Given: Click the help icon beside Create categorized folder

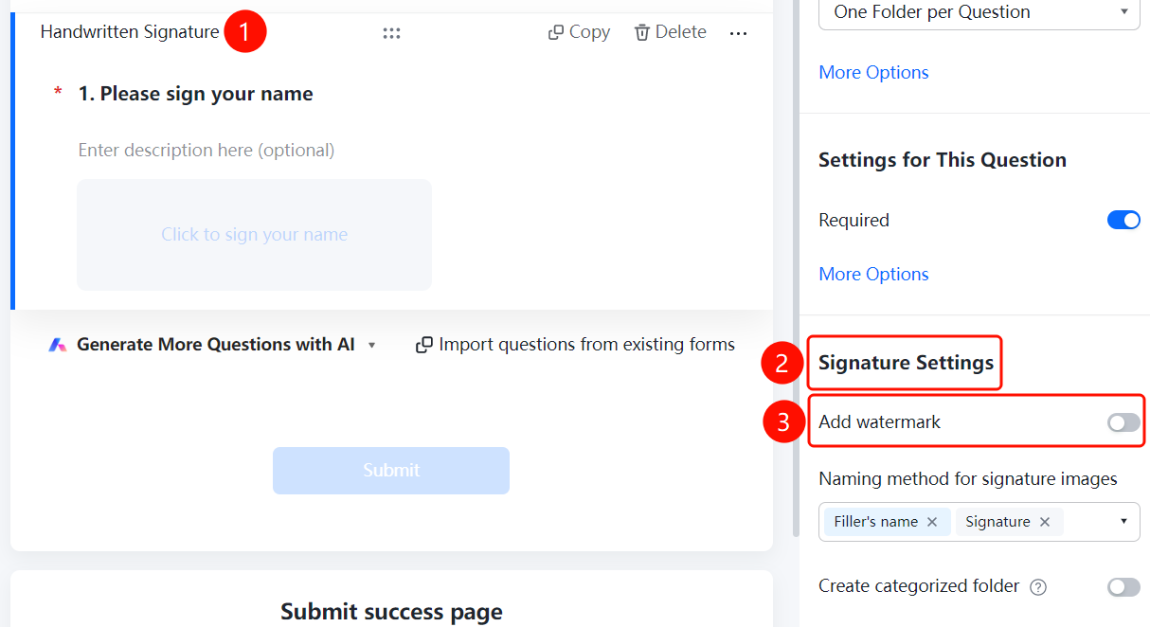Looking at the screenshot, I should pos(1038,587).
